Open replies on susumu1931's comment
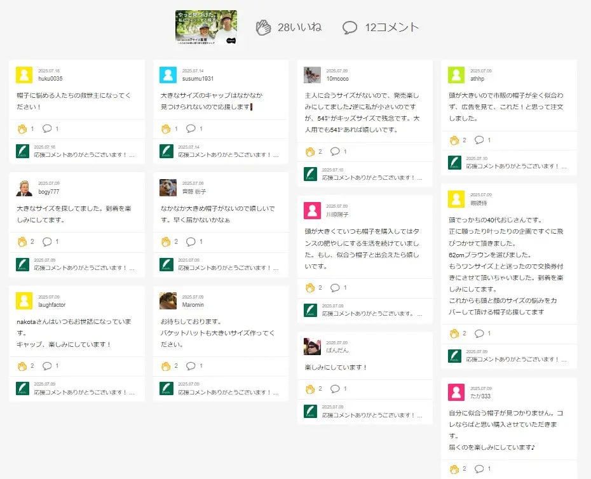Image resolution: width=591 pixels, height=479 pixels. click(x=191, y=129)
